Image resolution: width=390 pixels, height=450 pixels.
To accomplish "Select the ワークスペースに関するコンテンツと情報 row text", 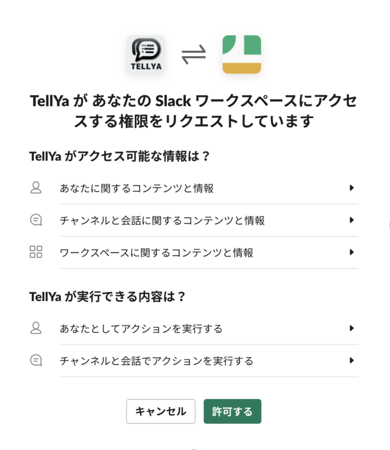I will coord(157,253).
